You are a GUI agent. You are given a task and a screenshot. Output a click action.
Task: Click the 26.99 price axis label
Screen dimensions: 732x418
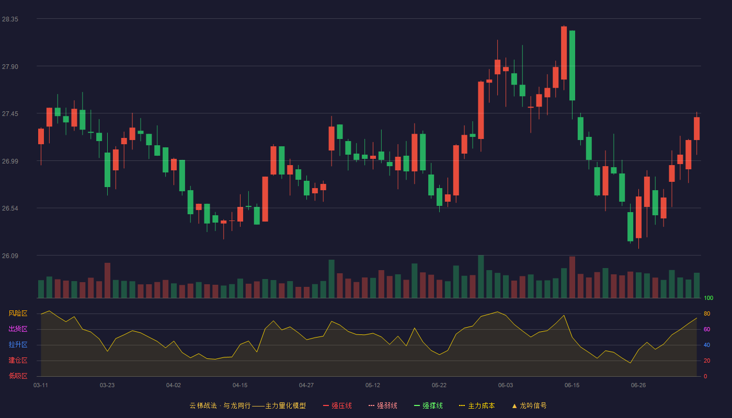click(10, 161)
